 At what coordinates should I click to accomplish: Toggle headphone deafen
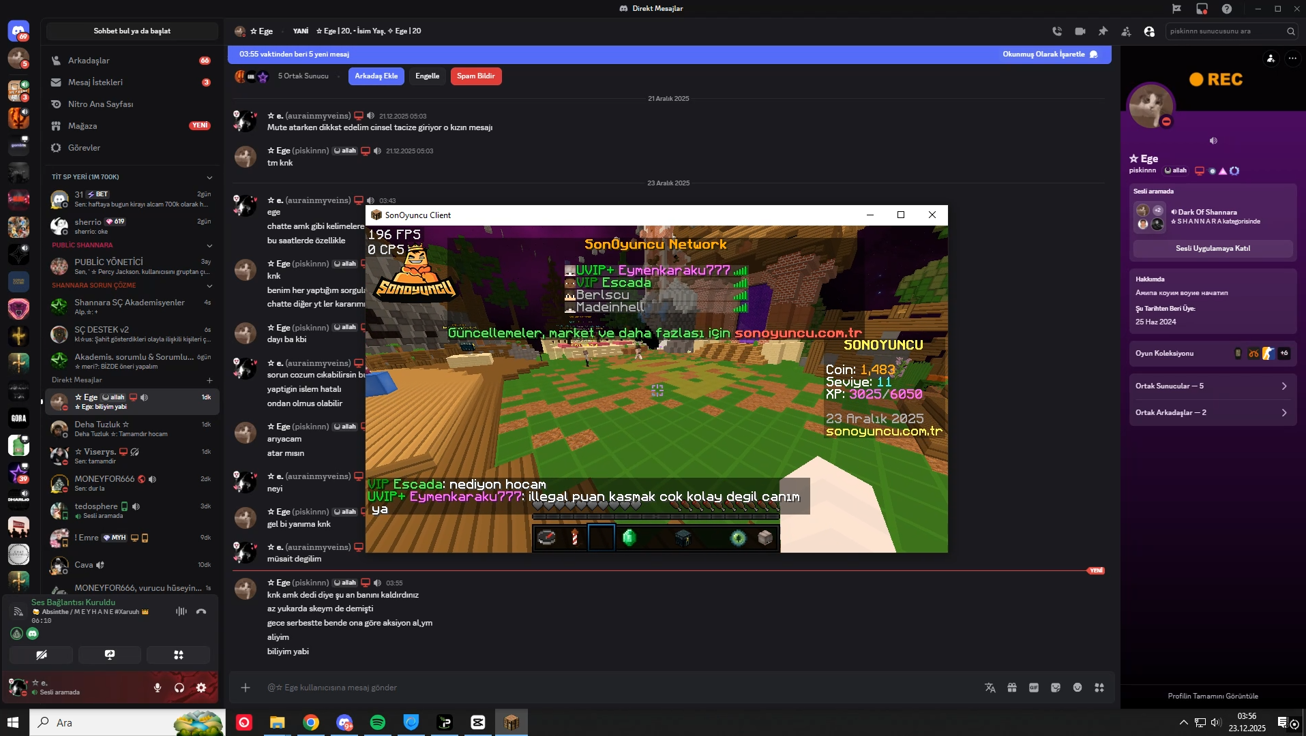click(x=179, y=688)
